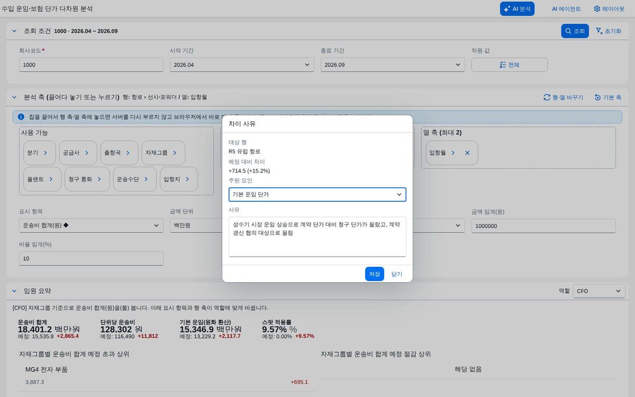Screen dimensions: 635x397
Task: Click the 회사코드 input field
Action: [91, 65]
